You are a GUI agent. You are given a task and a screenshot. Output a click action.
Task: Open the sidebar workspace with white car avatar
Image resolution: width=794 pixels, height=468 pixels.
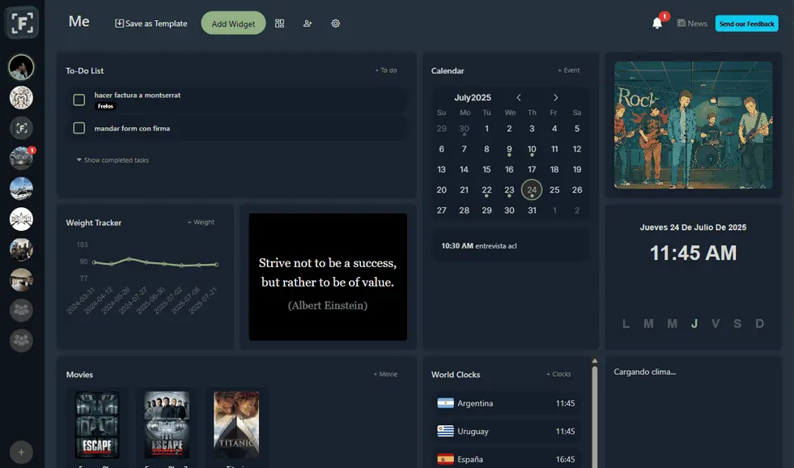(21, 189)
